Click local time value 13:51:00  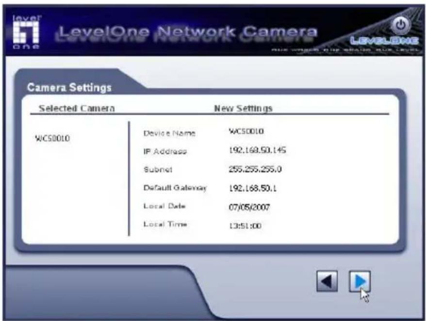(246, 225)
